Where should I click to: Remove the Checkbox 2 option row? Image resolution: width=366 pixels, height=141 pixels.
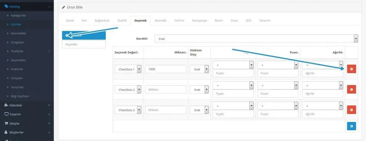click(x=351, y=89)
